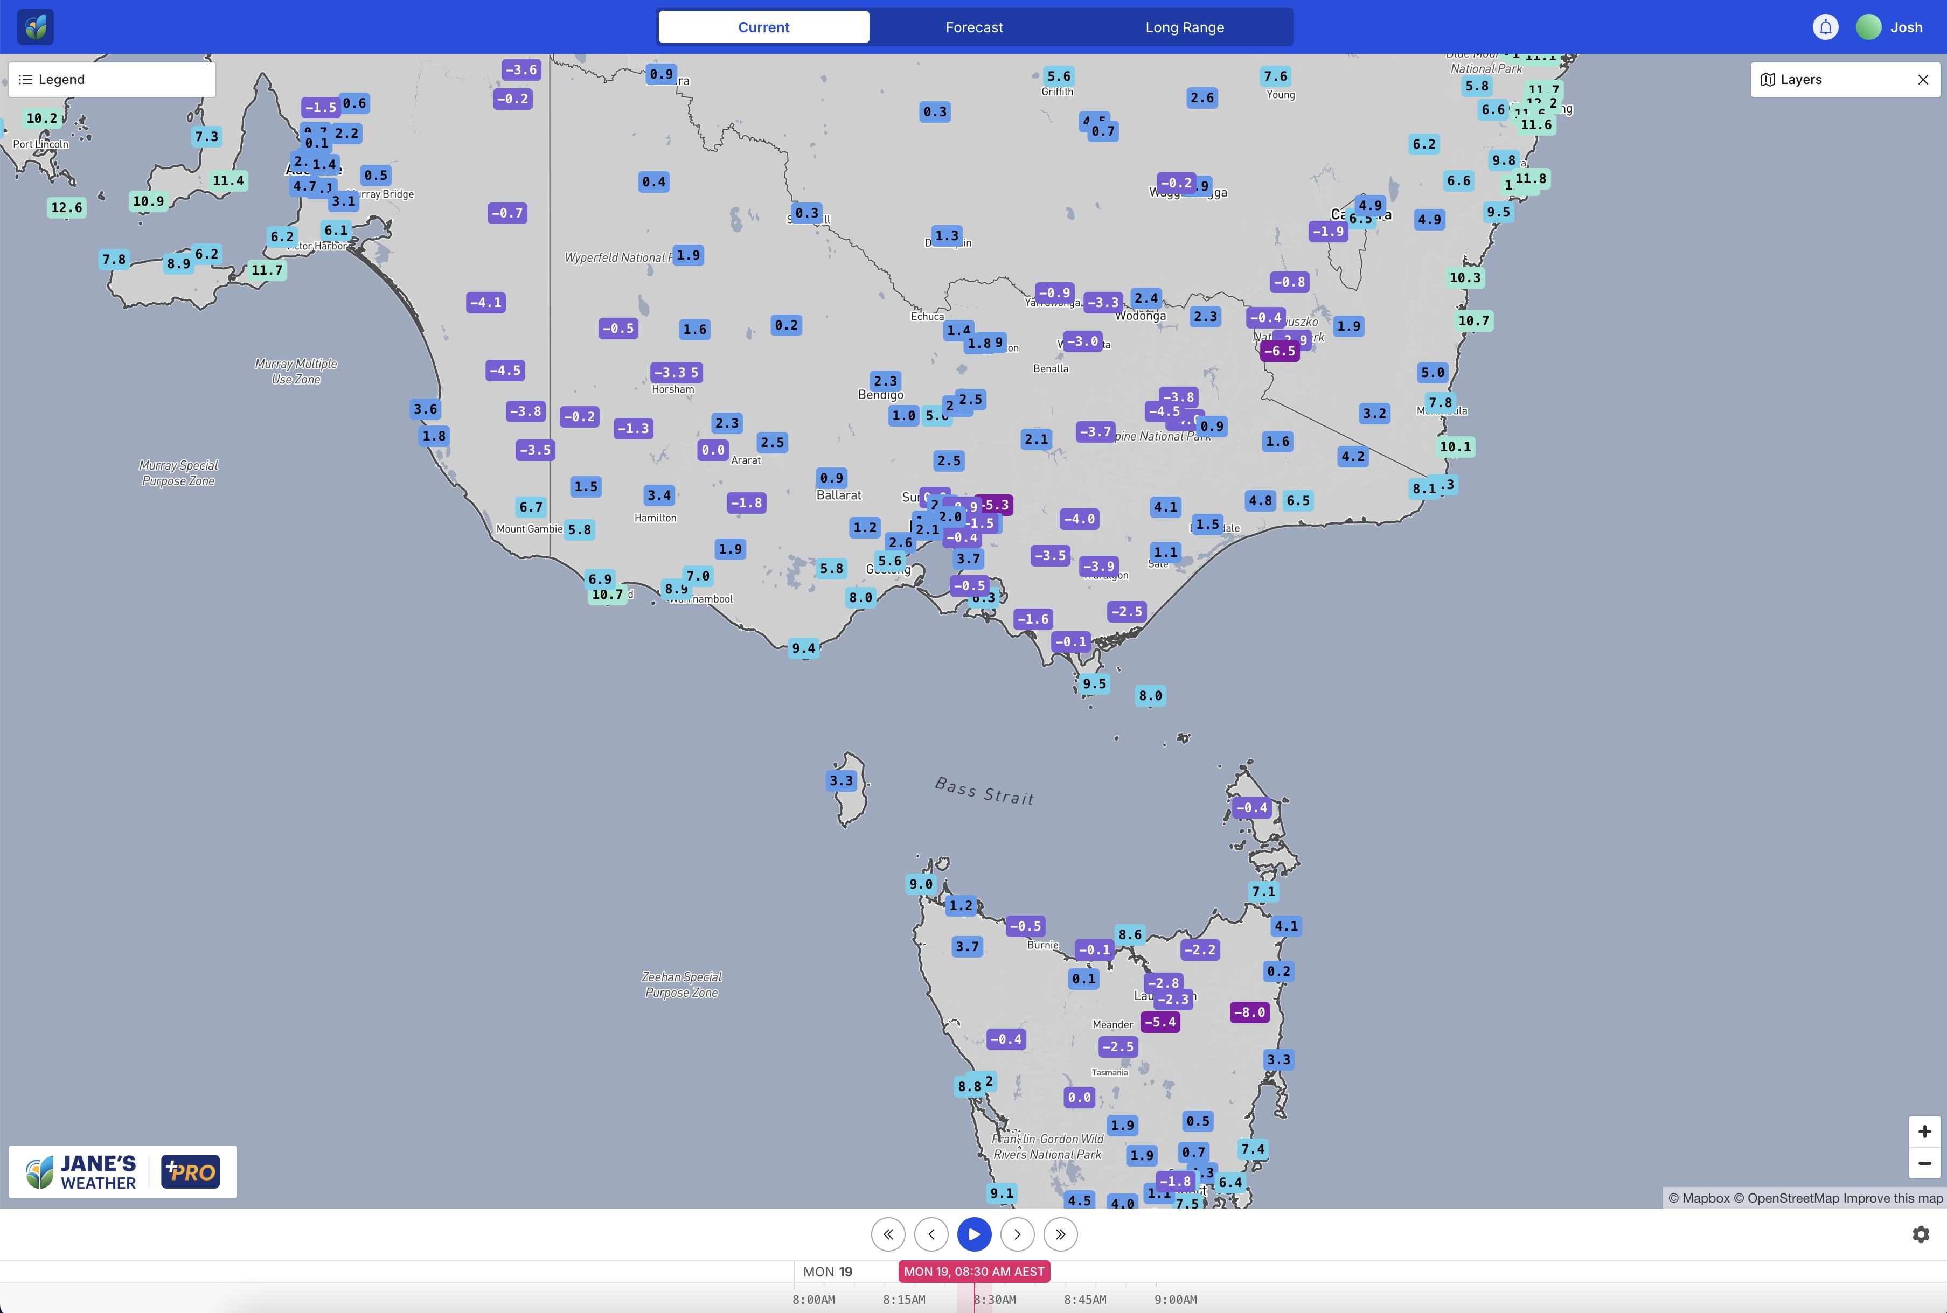The width and height of the screenshot is (1947, 1313).
Task: Click the Benalla town label
Action: tap(1051, 368)
